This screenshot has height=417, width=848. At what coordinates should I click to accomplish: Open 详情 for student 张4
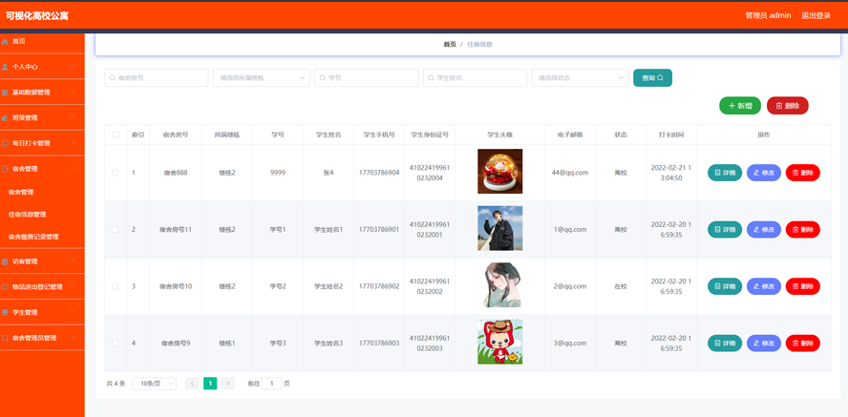click(x=725, y=173)
